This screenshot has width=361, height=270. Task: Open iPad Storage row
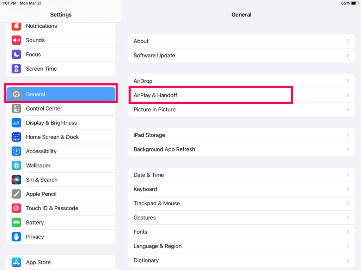click(x=241, y=135)
